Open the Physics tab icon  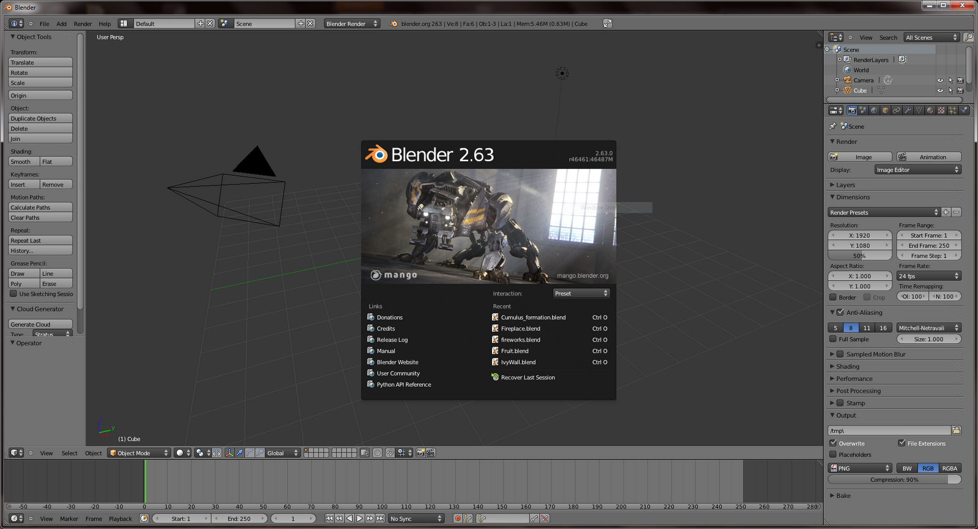[x=964, y=110]
